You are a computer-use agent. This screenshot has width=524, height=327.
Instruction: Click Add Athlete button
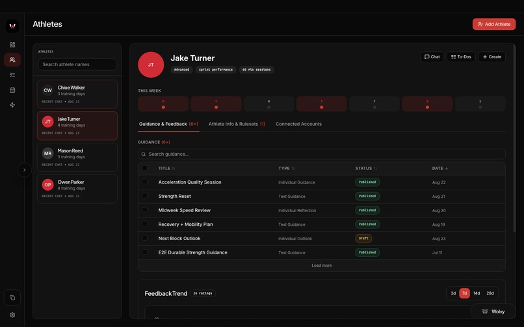[494, 24]
